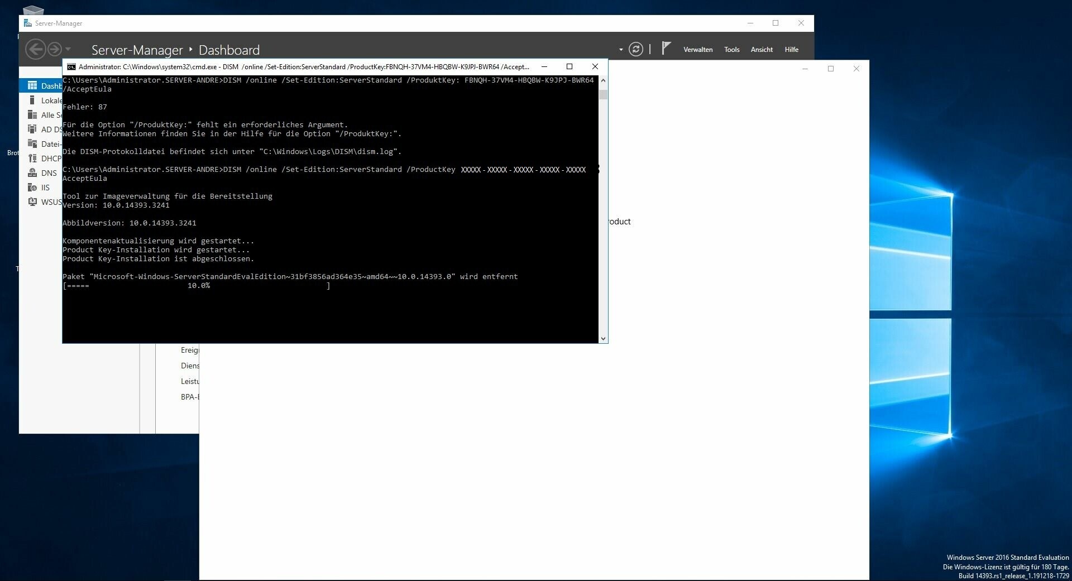
Task: Click the Alle Server icon in sidebar
Action: coord(32,114)
